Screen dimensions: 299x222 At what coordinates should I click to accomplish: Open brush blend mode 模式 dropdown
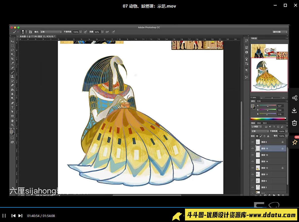(x=51, y=32)
